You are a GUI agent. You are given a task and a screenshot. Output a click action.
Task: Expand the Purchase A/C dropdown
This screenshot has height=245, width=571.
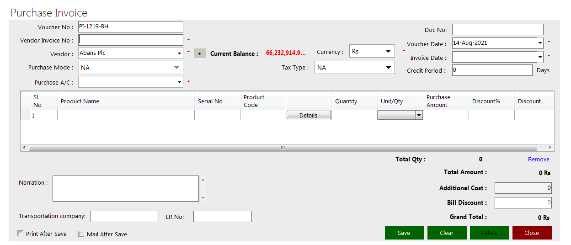pyautogui.click(x=179, y=82)
